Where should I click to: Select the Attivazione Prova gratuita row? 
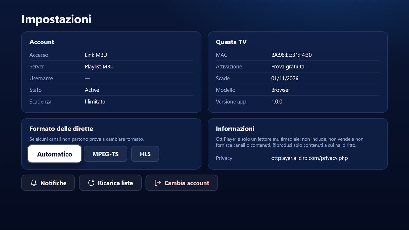click(298, 66)
